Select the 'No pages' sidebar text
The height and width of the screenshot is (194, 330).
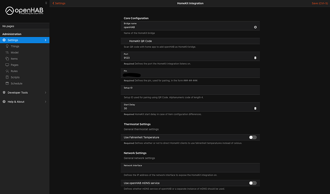click(x=8, y=26)
